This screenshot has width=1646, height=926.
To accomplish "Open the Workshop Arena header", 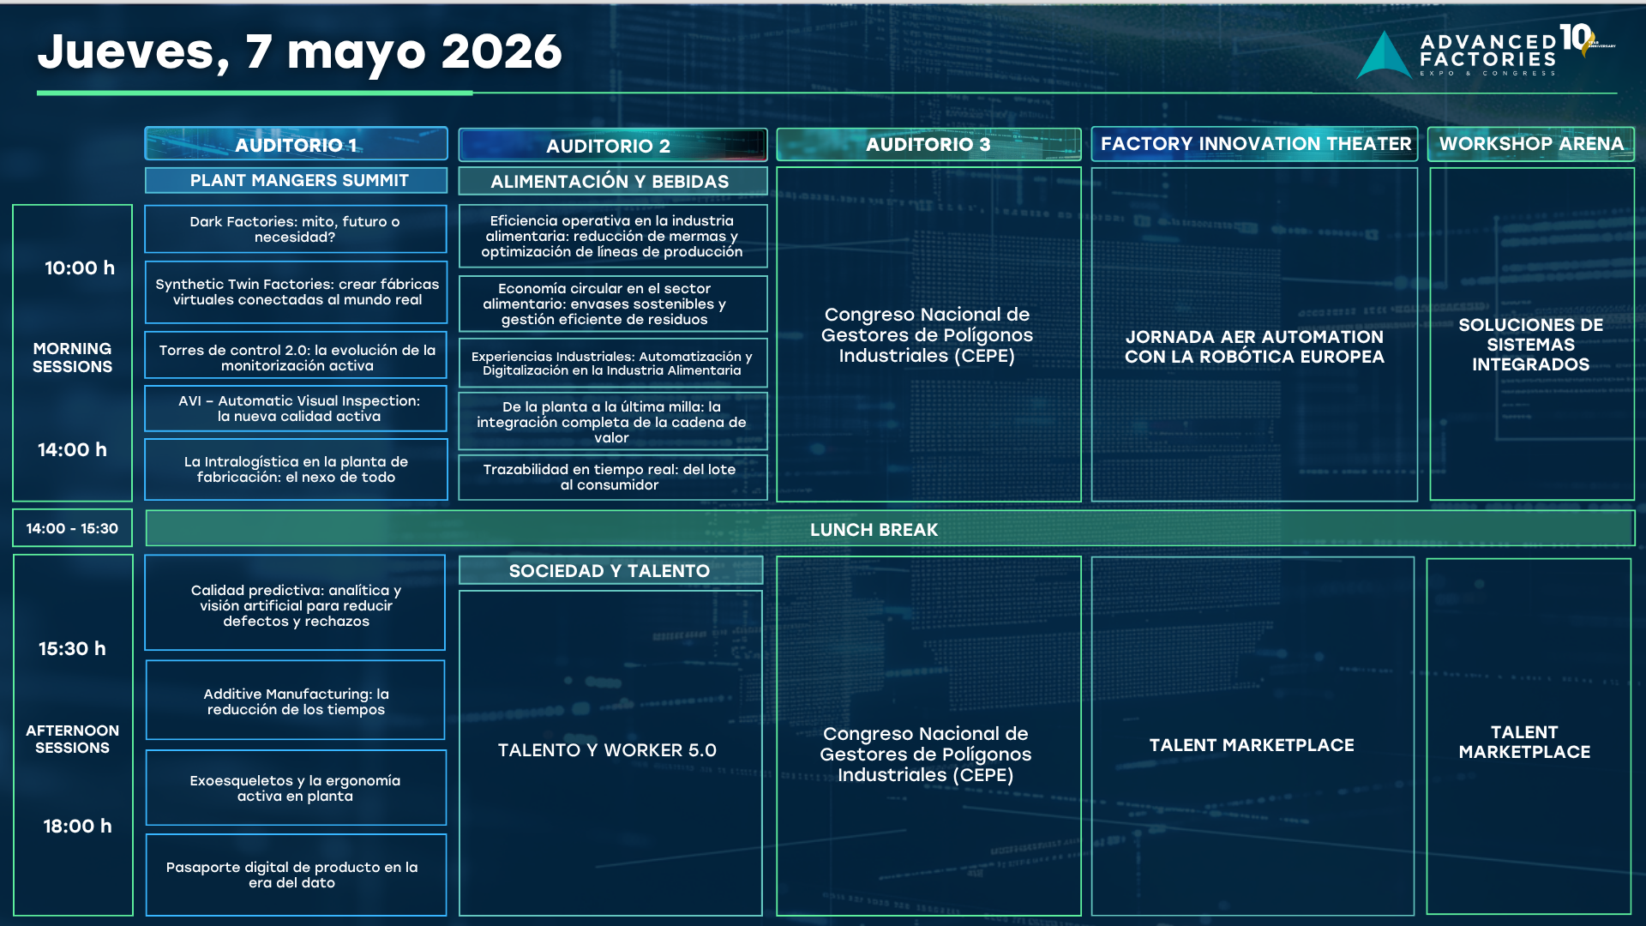I will 1530,144.
